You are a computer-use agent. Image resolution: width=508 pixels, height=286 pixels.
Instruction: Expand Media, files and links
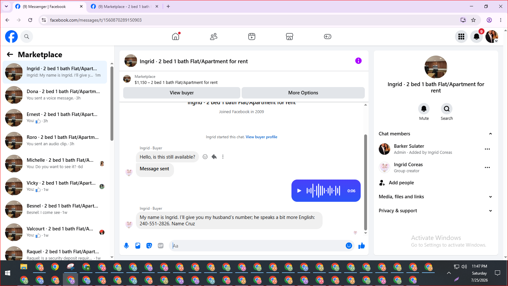[x=436, y=197]
